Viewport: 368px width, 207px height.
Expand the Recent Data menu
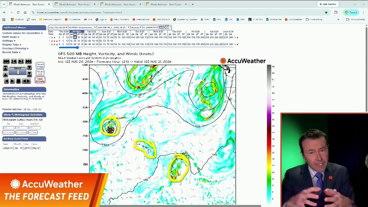pyautogui.click(x=11, y=52)
